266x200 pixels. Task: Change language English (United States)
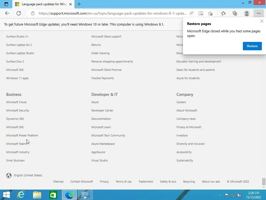pyautogui.click(x=28, y=175)
